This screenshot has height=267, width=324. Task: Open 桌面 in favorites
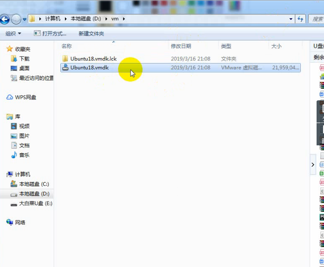24,68
